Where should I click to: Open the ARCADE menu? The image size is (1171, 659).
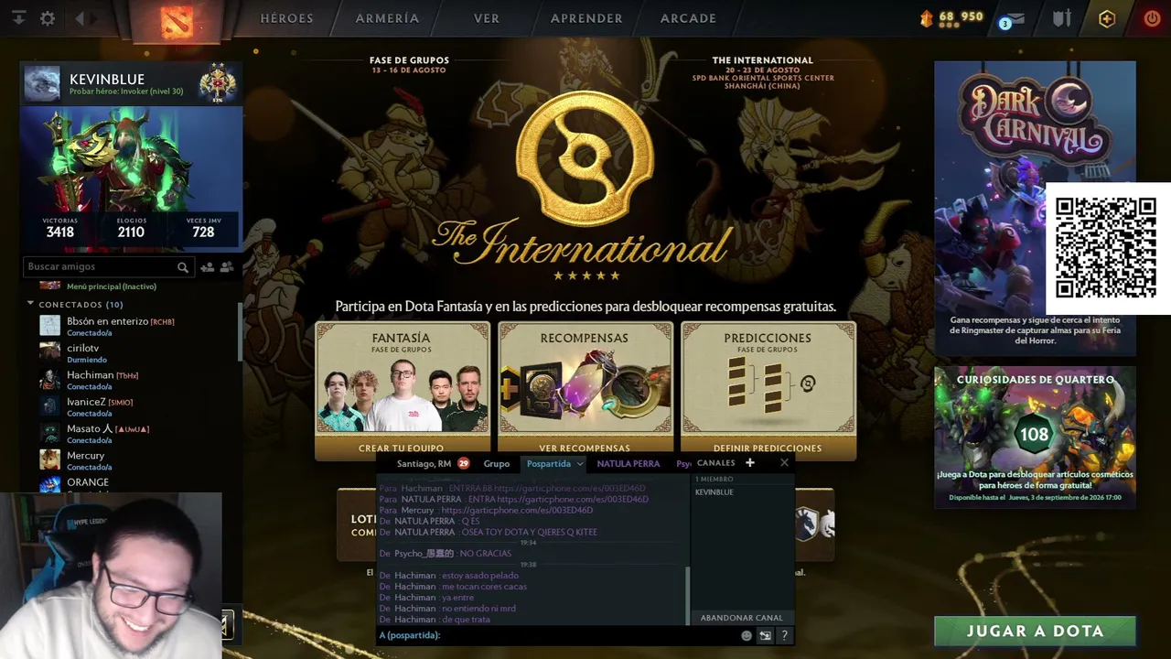[688, 18]
